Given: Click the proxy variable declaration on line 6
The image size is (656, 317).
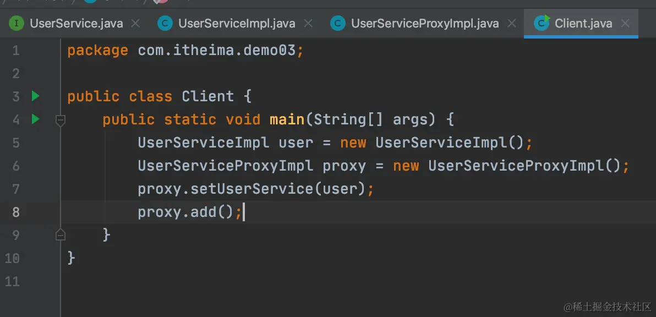Looking at the screenshot, I should coord(345,166).
